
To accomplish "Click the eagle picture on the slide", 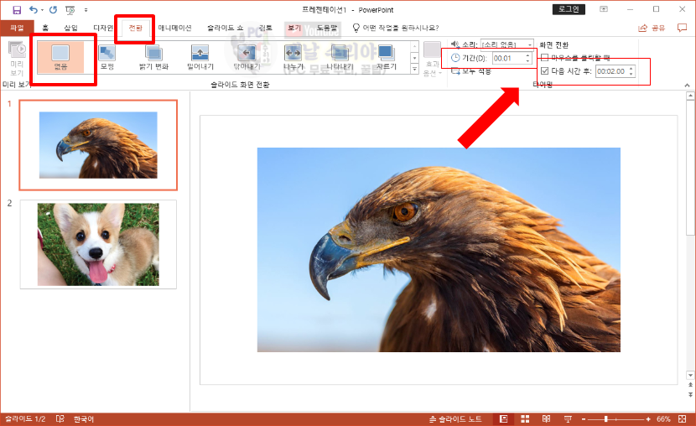I will 439,250.
